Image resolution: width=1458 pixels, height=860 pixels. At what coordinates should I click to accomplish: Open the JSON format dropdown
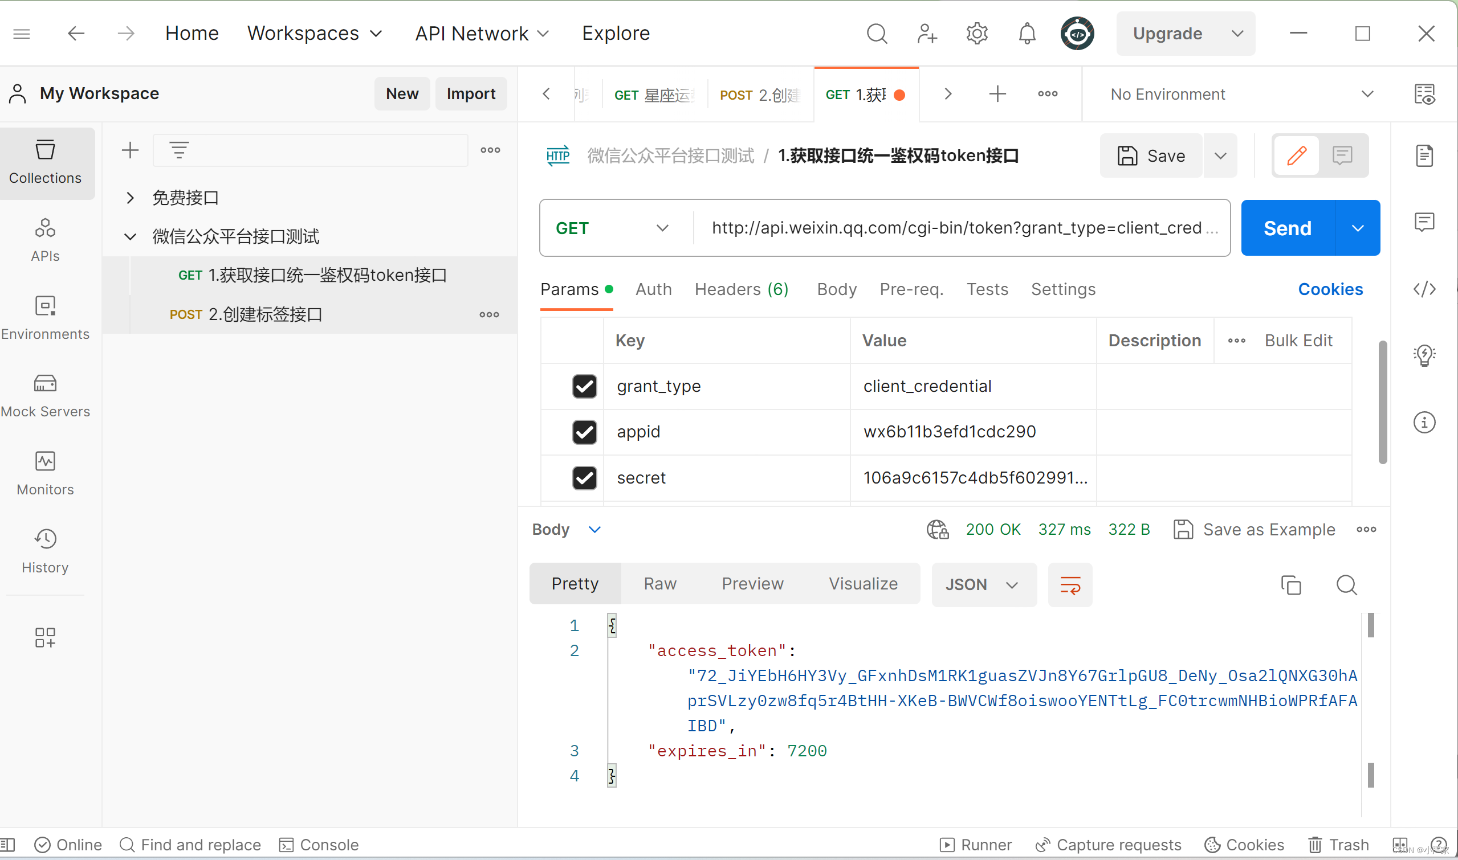pos(984,585)
